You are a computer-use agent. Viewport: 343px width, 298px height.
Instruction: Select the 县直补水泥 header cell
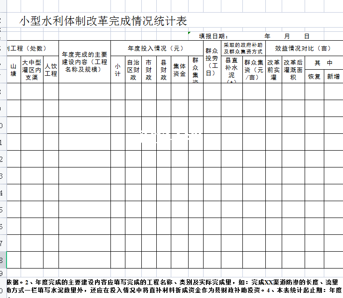click(232, 70)
